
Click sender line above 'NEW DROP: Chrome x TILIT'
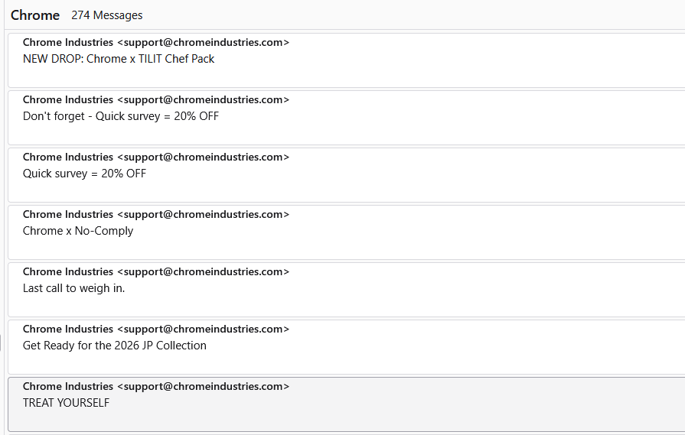156,42
